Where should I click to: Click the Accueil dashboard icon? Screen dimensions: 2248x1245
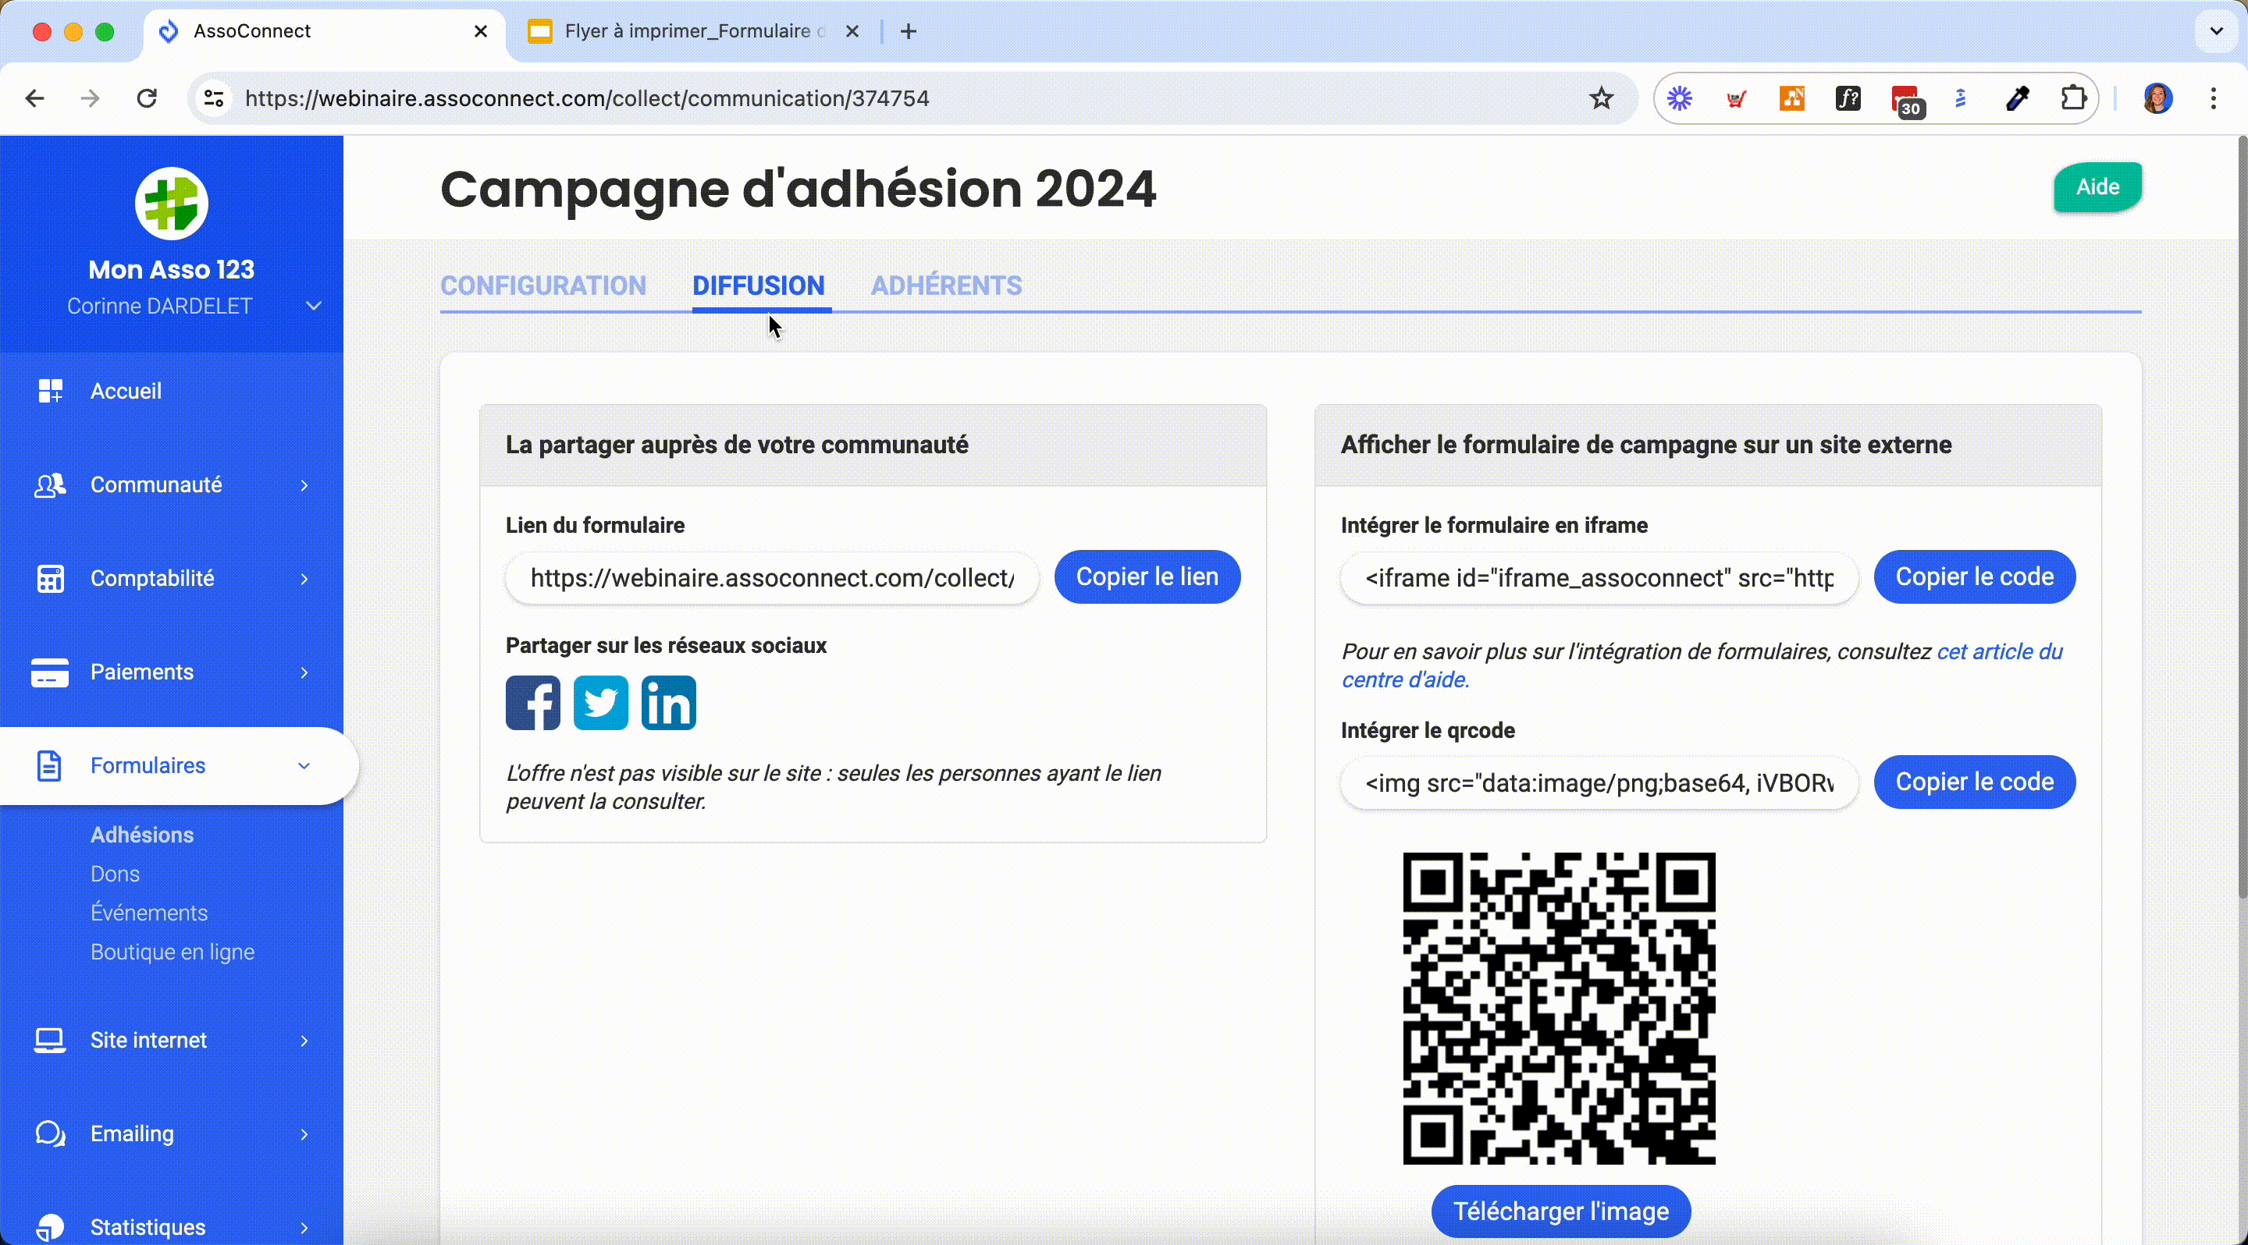(51, 391)
